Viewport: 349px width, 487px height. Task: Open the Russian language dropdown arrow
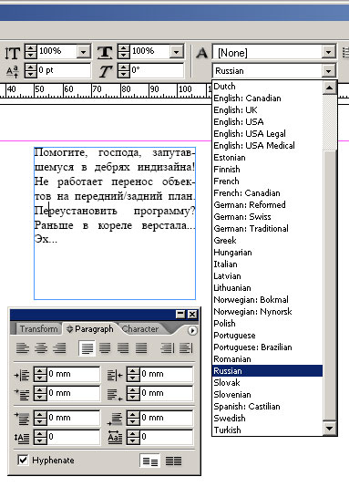[329, 71]
